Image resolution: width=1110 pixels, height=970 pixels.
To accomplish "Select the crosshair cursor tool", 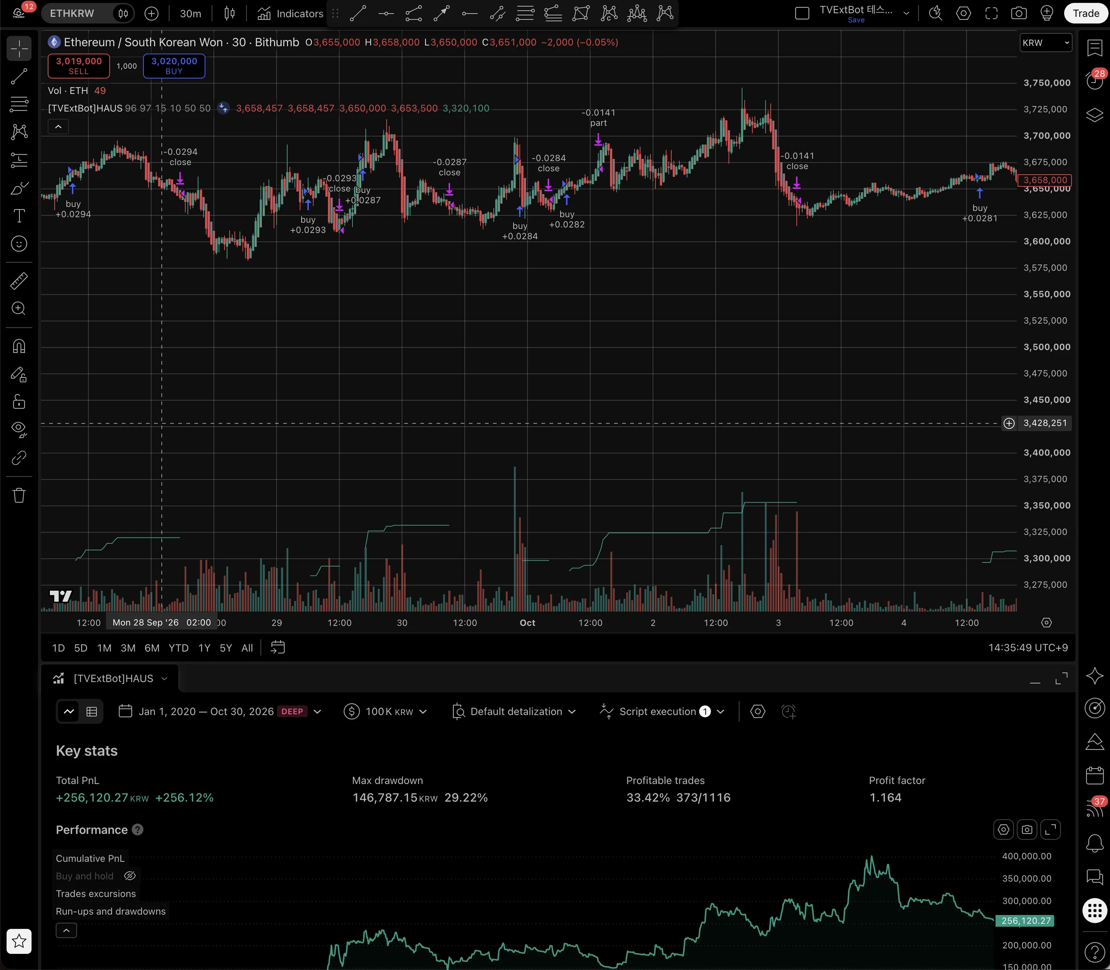I will click(x=19, y=49).
